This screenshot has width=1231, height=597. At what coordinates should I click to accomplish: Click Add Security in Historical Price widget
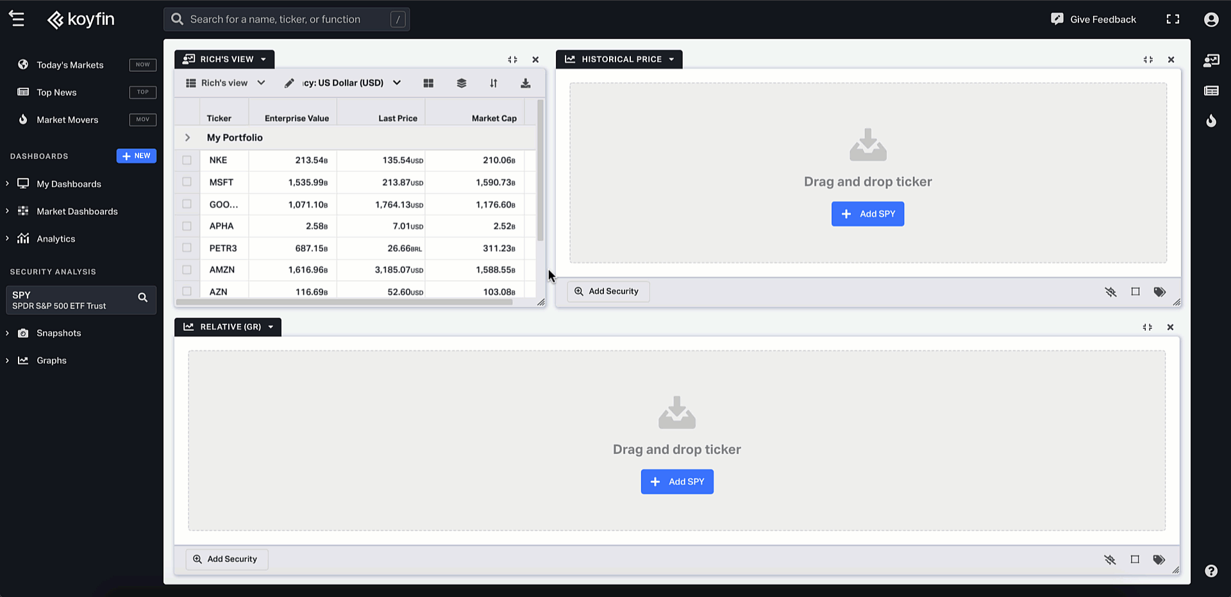(608, 291)
